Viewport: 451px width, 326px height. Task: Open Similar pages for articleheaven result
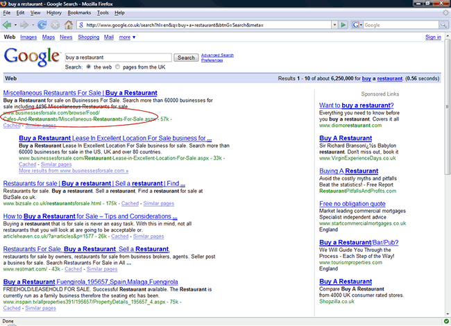148,237
